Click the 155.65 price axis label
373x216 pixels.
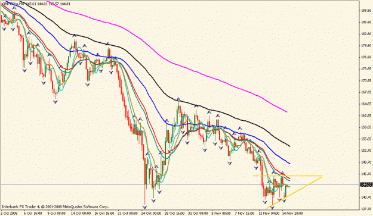[366, 139]
